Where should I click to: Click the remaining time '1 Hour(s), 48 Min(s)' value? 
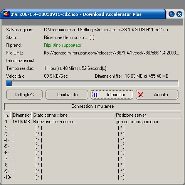click(75, 68)
